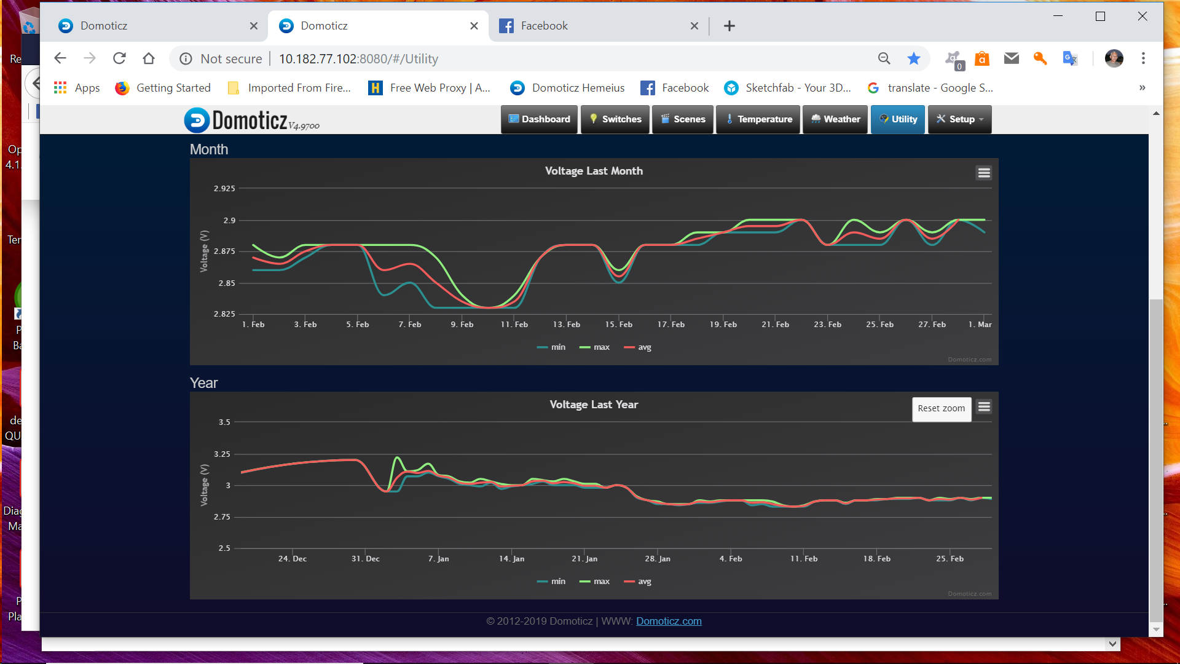This screenshot has width=1180, height=664.
Task: Reload the page with refresh icon
Action: (x=119, y=58)
